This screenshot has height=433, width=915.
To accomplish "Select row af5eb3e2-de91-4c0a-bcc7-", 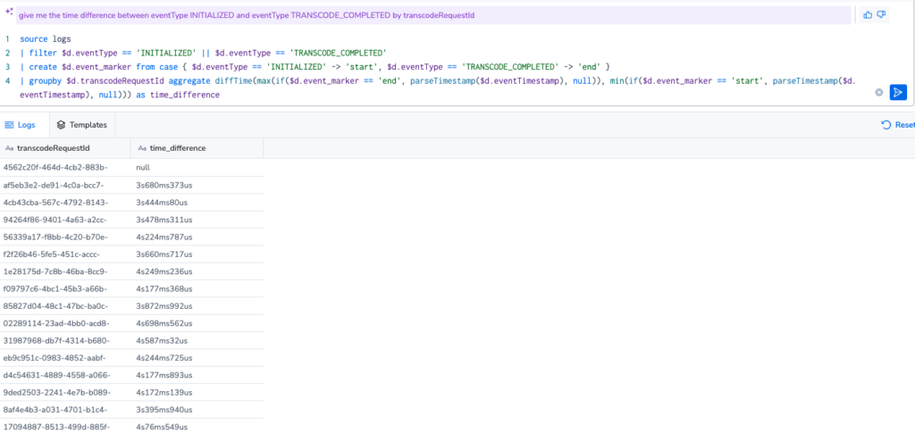I will pos(131,185).
